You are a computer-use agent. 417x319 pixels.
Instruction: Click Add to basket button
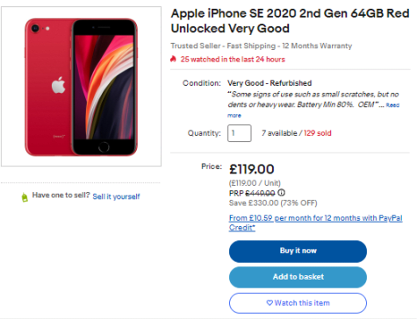pyautogui.click(x=298, y=277)
